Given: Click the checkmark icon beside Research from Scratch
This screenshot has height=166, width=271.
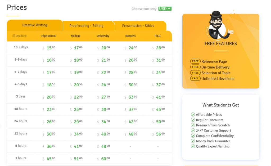Looking at the screenshot, I should 193,125.
